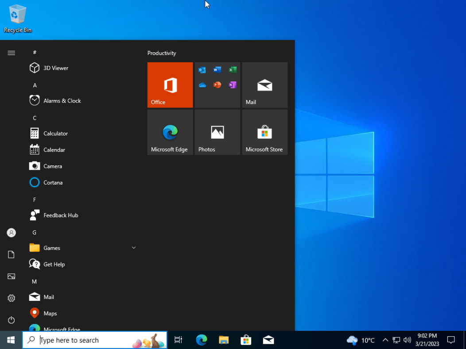This screenshot has height=349, width=466.
Task: Open OneDrive in the Office tile folder
Action: 202,85
